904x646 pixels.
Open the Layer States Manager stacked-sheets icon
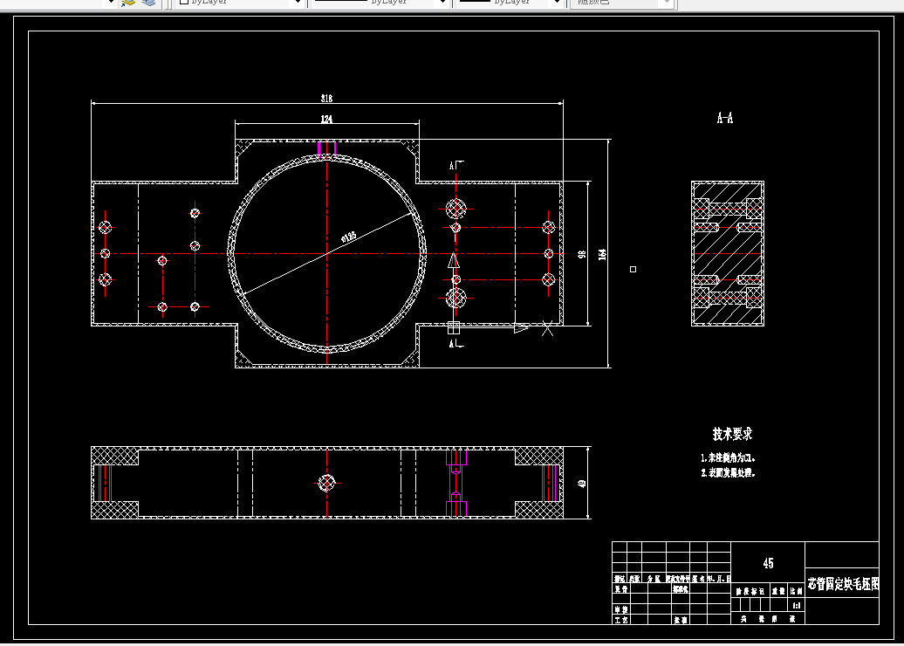pyautogui.click(x=148, y=3)
